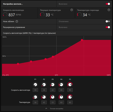
Task: Select the P5 fan speed value field 90
Action: [70, 90]
